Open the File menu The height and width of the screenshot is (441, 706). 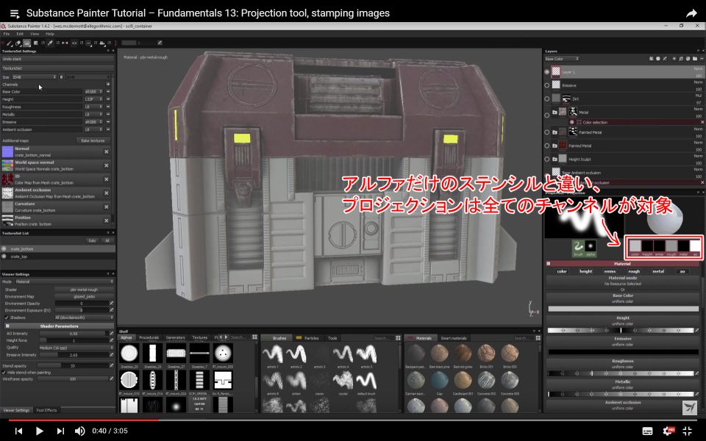(7, 34)
